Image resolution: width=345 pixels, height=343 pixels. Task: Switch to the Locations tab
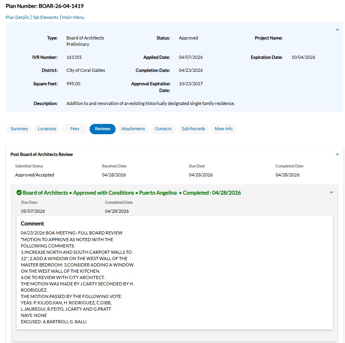click(x=47, y=129)
